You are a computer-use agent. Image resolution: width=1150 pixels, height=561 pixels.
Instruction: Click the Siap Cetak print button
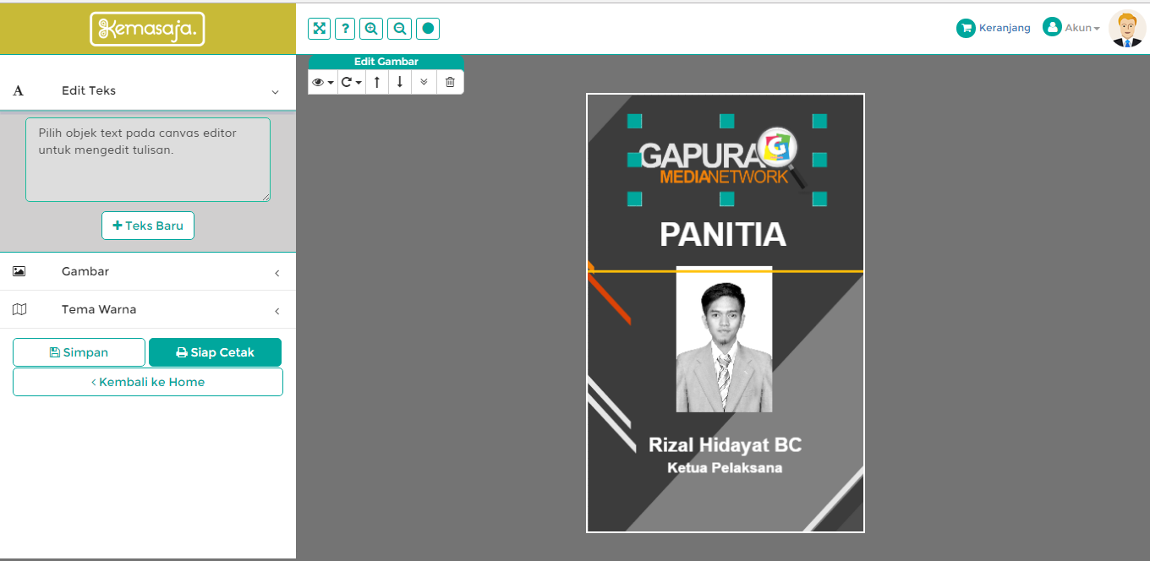pos(215,352)
